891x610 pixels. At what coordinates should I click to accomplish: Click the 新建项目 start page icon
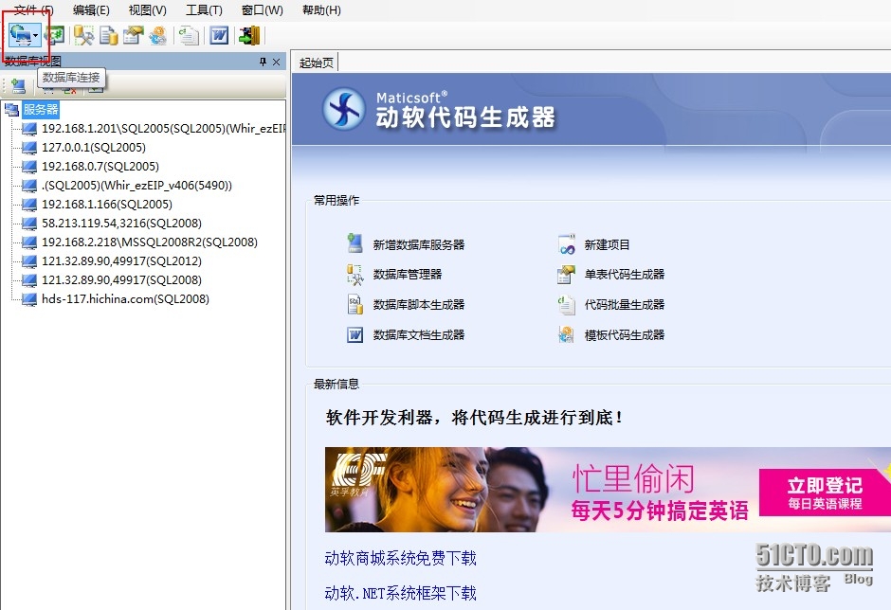(x=567, y=244)
